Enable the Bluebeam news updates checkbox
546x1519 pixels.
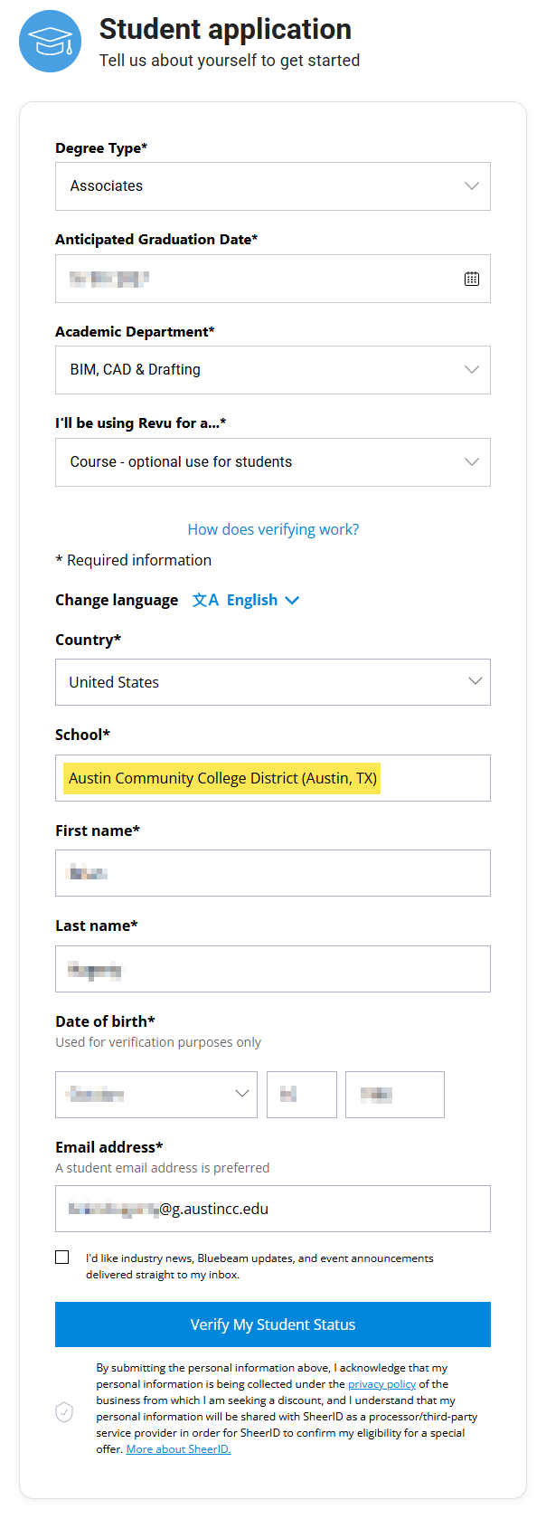62,1257
